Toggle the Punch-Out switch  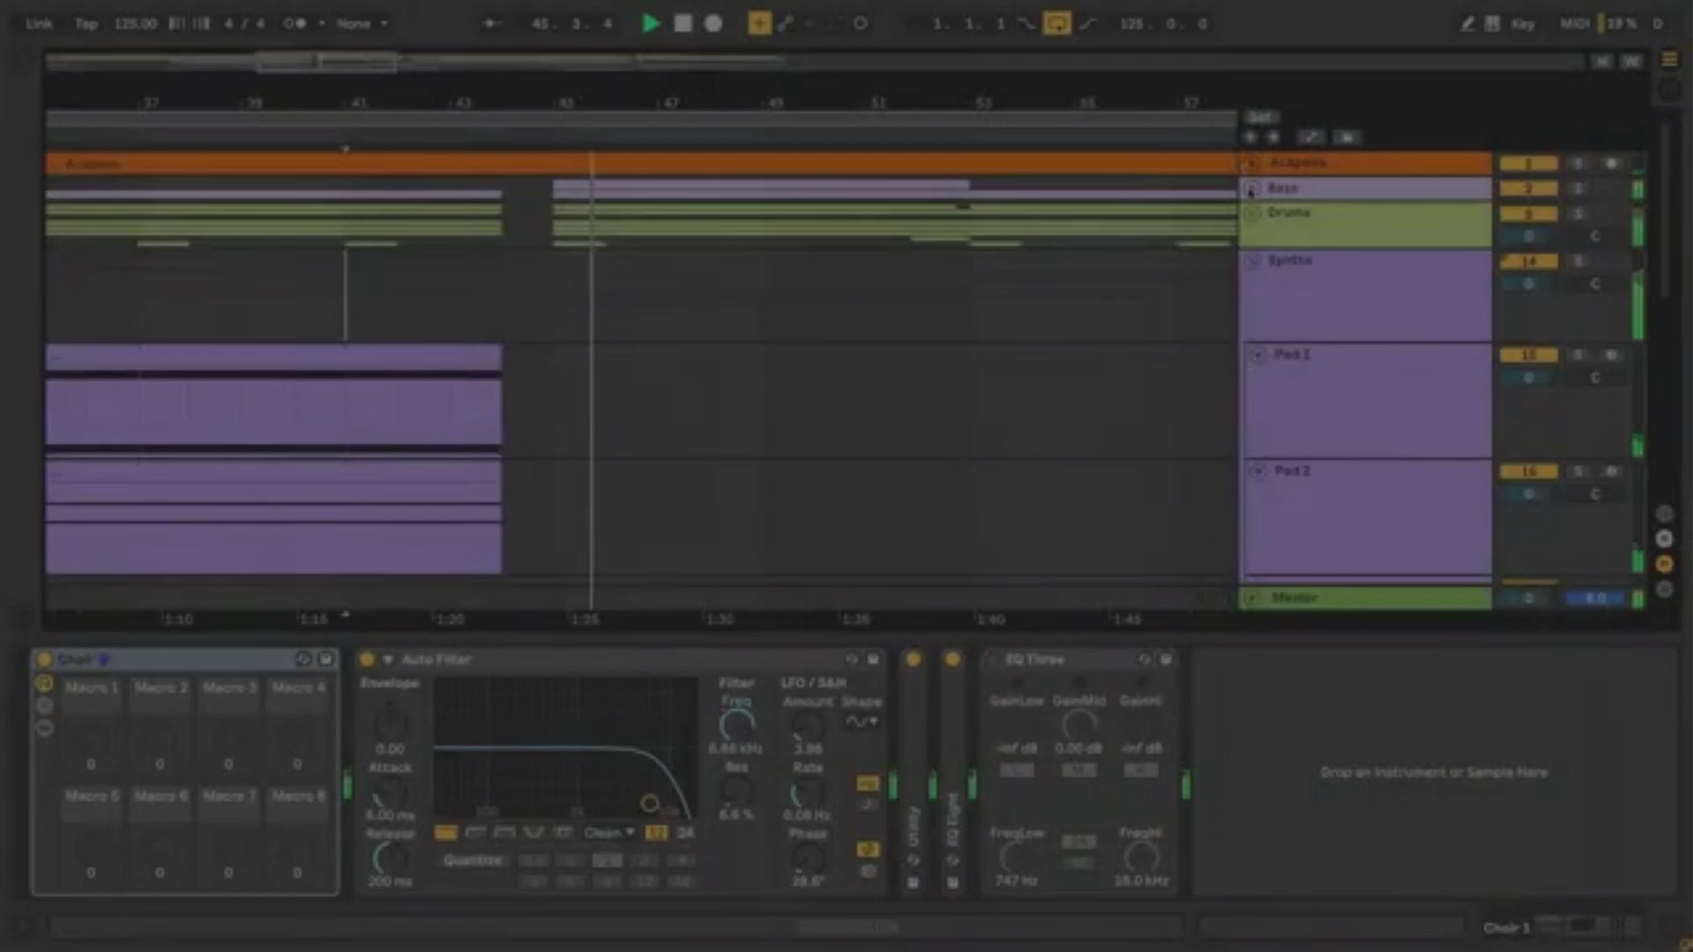click(x=1087, y=24)
